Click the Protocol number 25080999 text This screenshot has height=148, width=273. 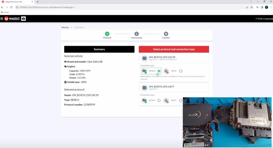pos(79,105)
